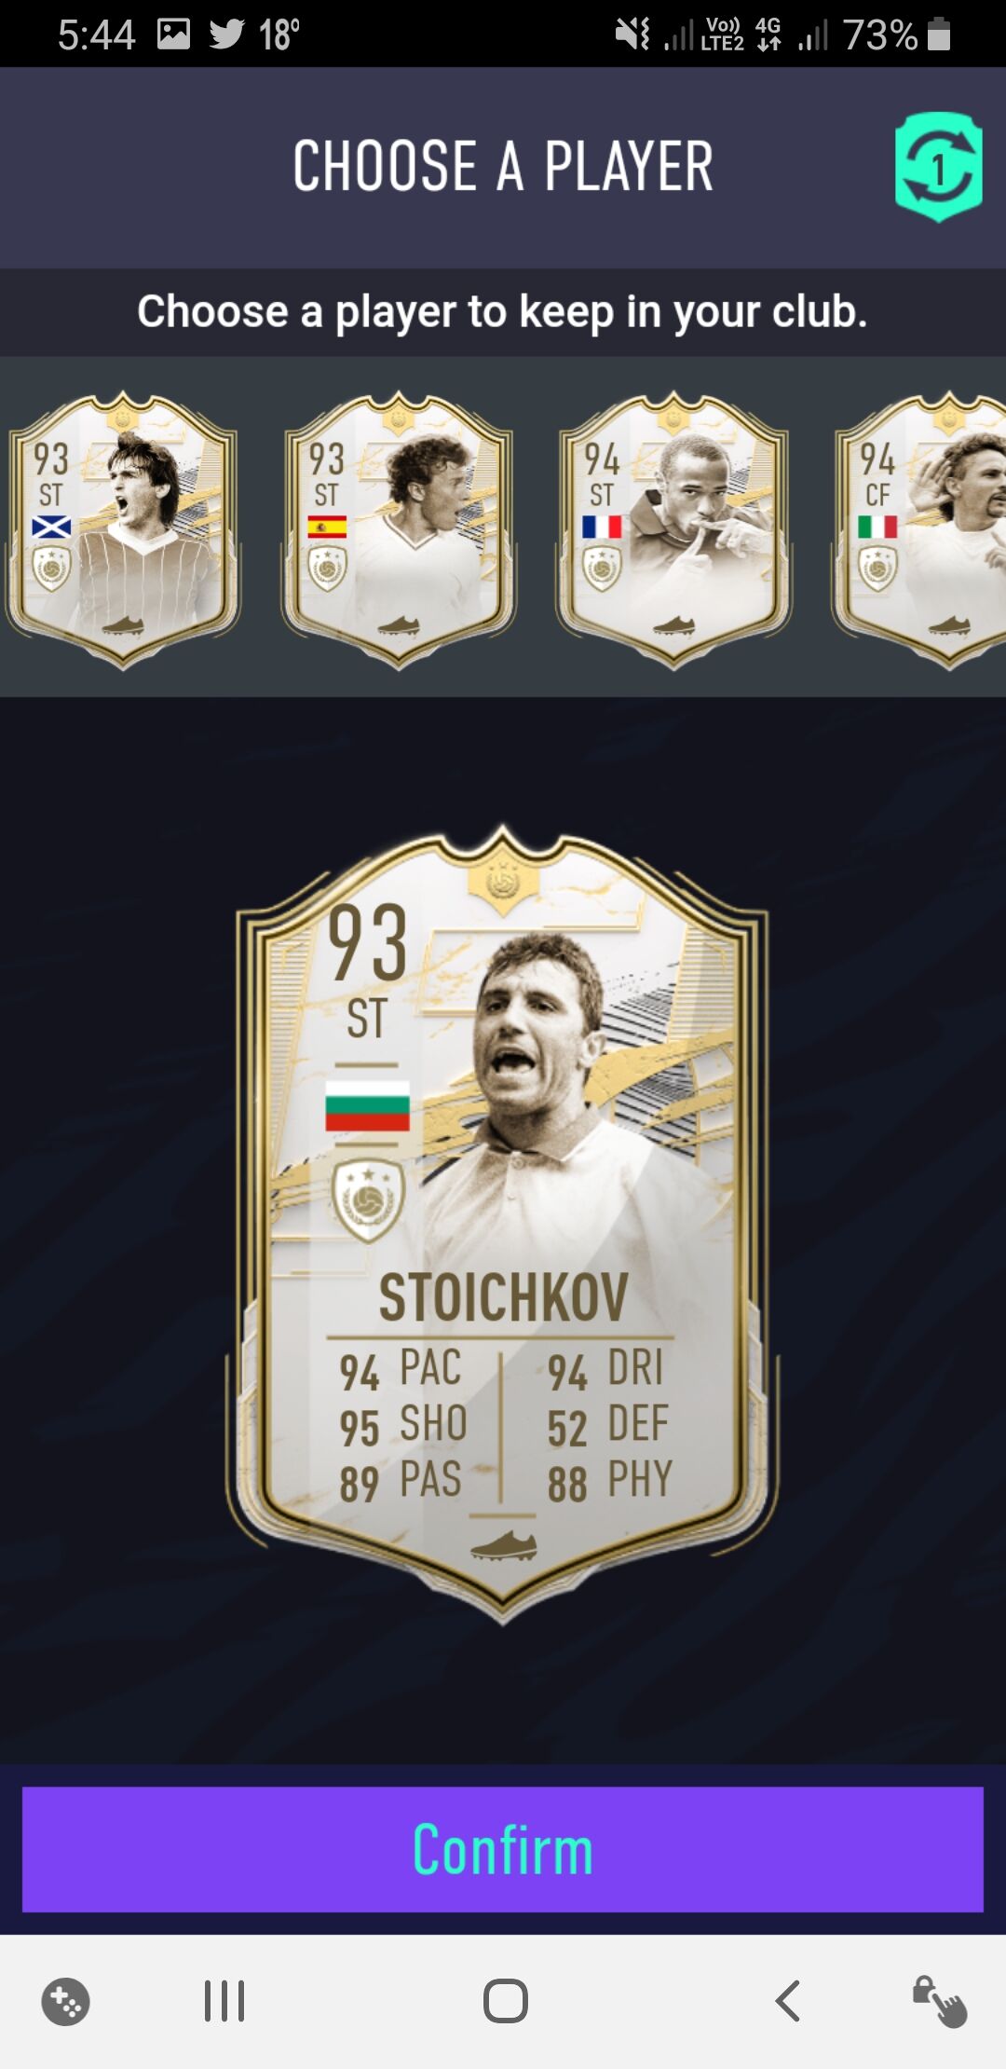Tap the Bulgaria flag on Stoichkov card
The width and height of the screenshot is (1006, 2069).
[x=367, y=1105]
